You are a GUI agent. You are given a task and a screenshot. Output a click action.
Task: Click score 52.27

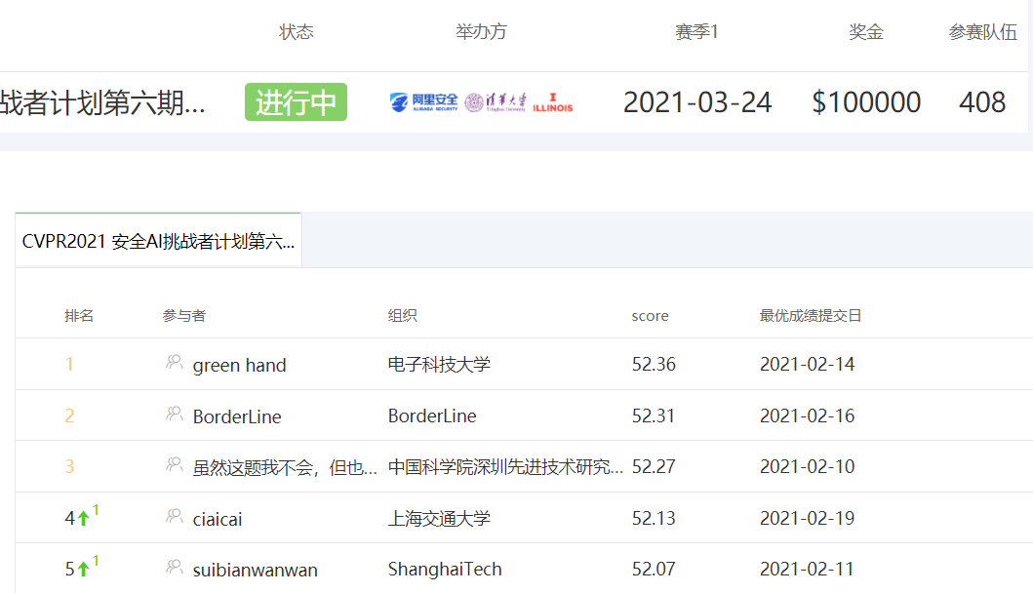point(654,466)
